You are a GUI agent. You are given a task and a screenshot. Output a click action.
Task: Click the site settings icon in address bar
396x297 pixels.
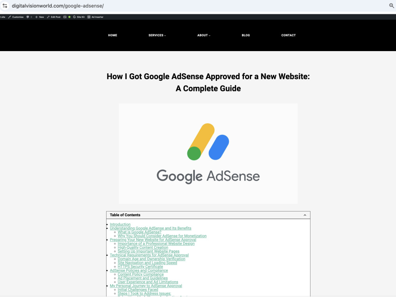pos(5,6)
